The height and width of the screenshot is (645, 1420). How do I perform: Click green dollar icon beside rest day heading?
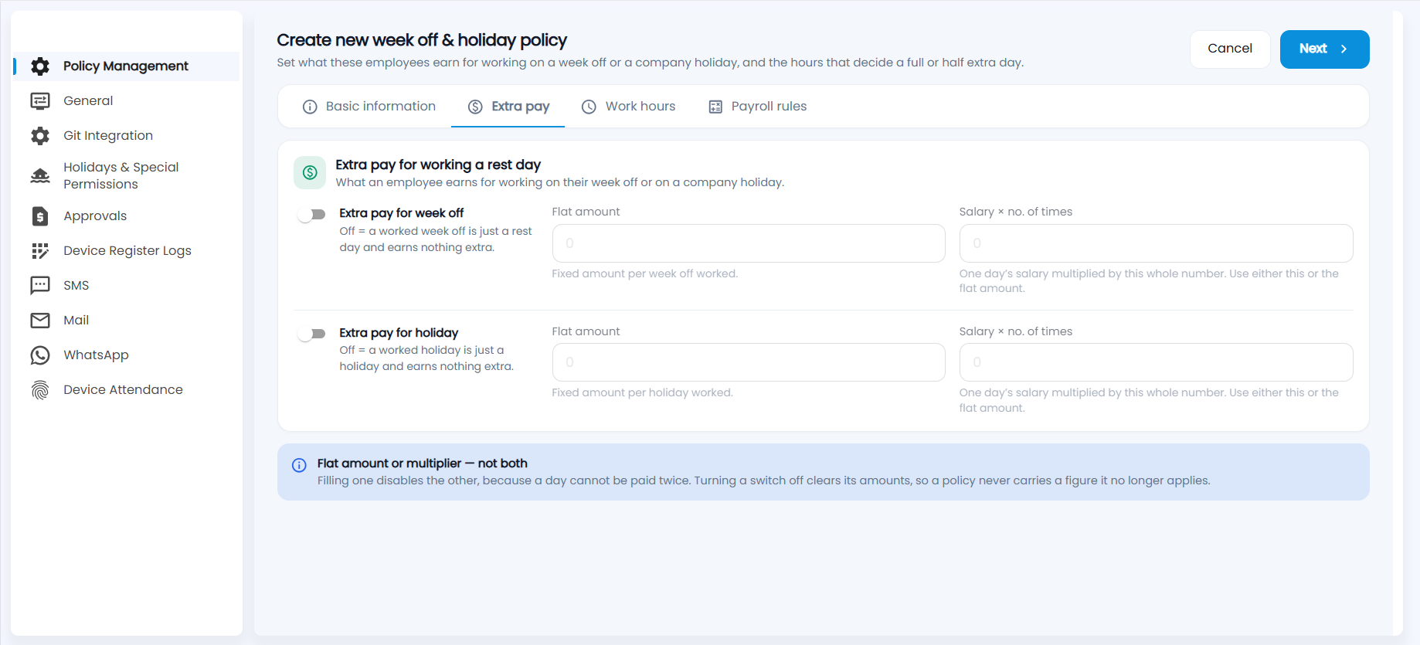click(x=310, y=172)
